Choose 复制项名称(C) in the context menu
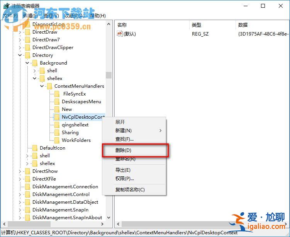Screen dimensions: 290x237 click(135, 189)
